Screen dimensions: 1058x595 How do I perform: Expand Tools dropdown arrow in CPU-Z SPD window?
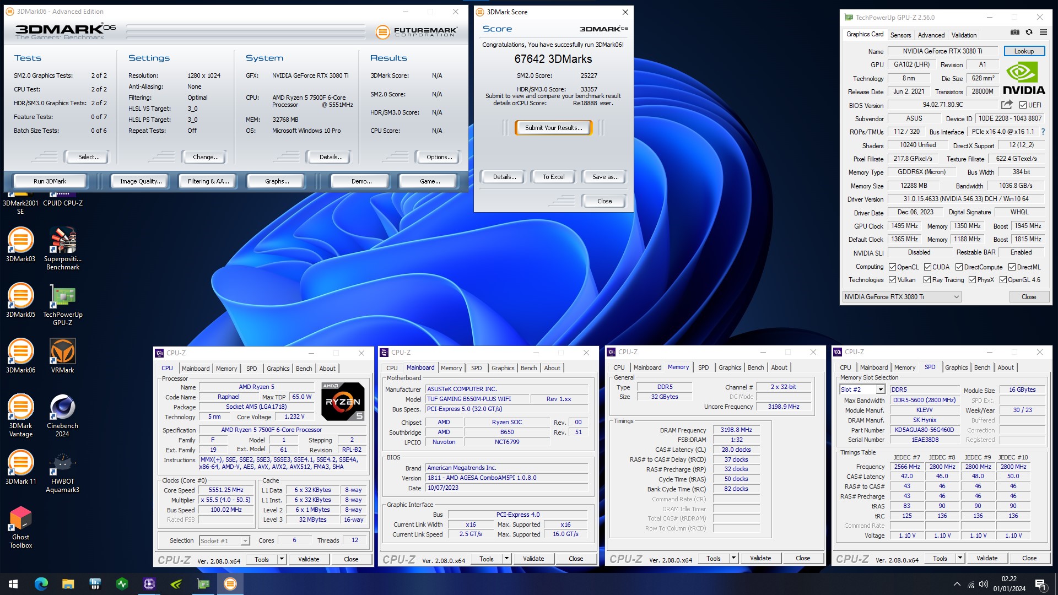coord(960,558)
